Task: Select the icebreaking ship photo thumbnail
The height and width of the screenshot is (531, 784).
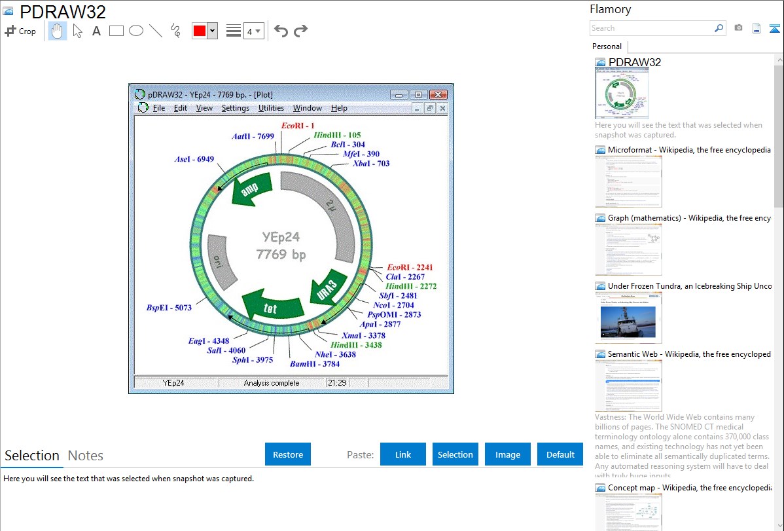Action: click(x=628, y=318)
